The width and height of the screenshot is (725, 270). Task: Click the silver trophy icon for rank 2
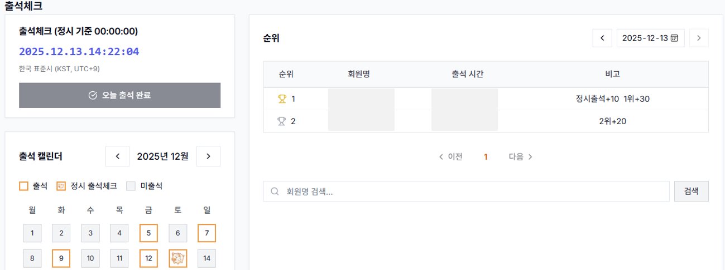pos(282,121)
